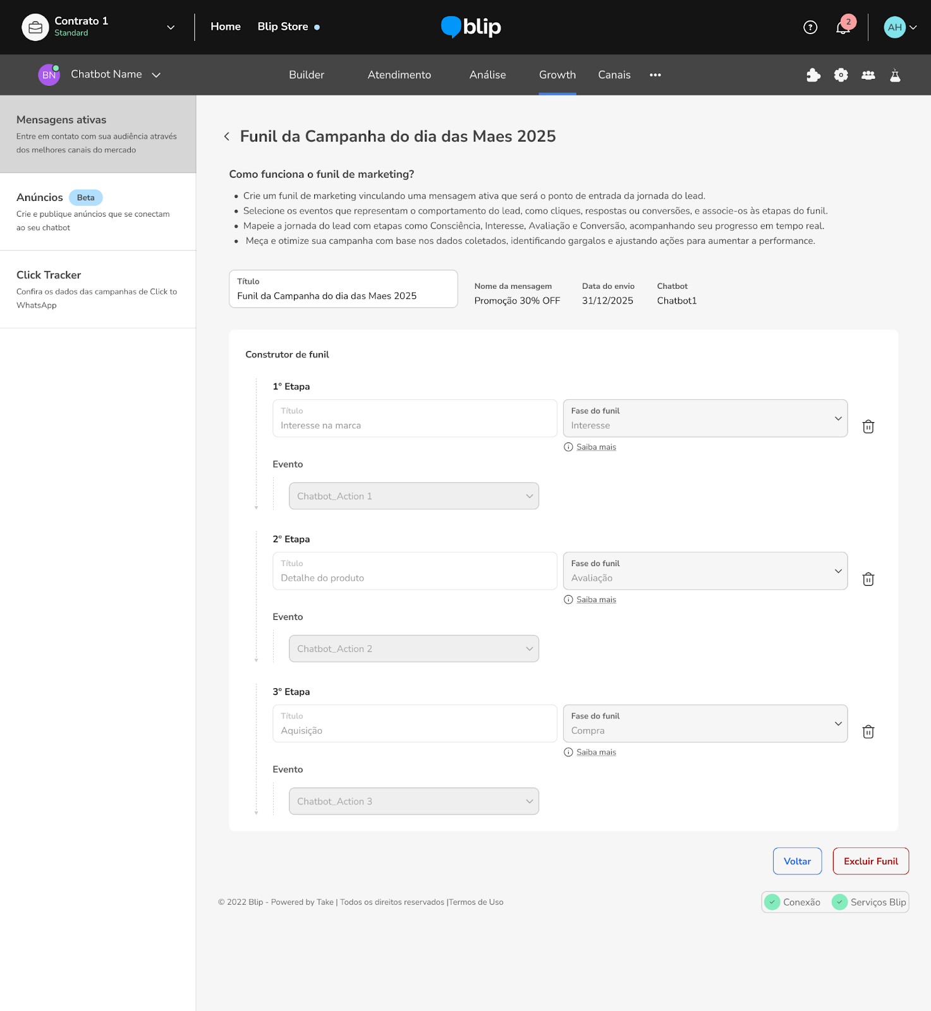Expand the Chatbot_Action 1 event dropdown
931x1011 pixels.
click(413, 496)
